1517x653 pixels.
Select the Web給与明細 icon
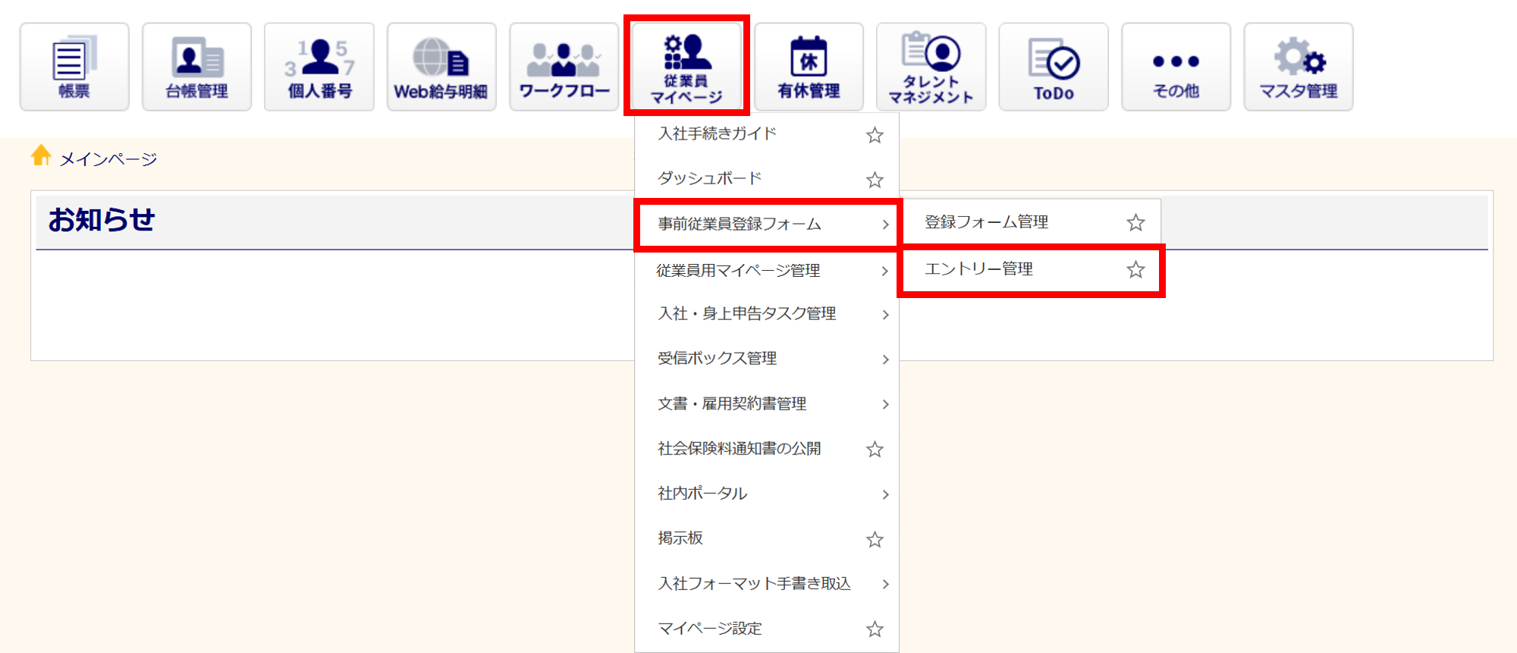click(x=441, y=67)
